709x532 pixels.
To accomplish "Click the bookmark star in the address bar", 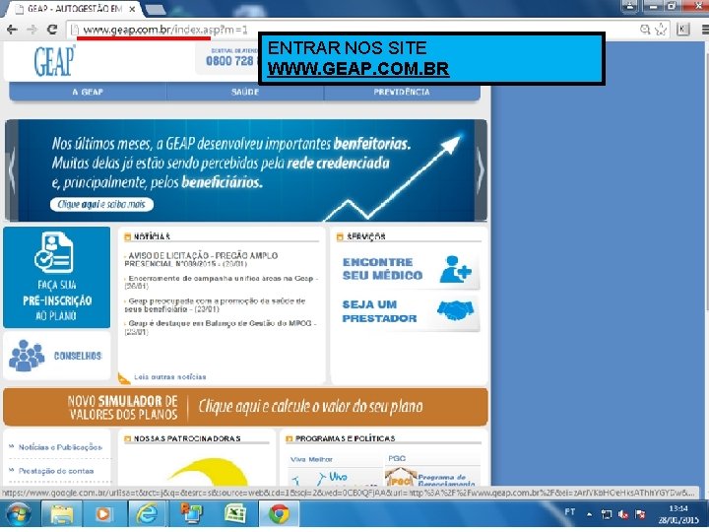I will pyautogui.click(x=661, y=30).
